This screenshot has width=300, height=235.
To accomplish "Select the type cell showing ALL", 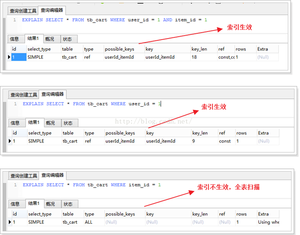I will [x=94, y=222].
